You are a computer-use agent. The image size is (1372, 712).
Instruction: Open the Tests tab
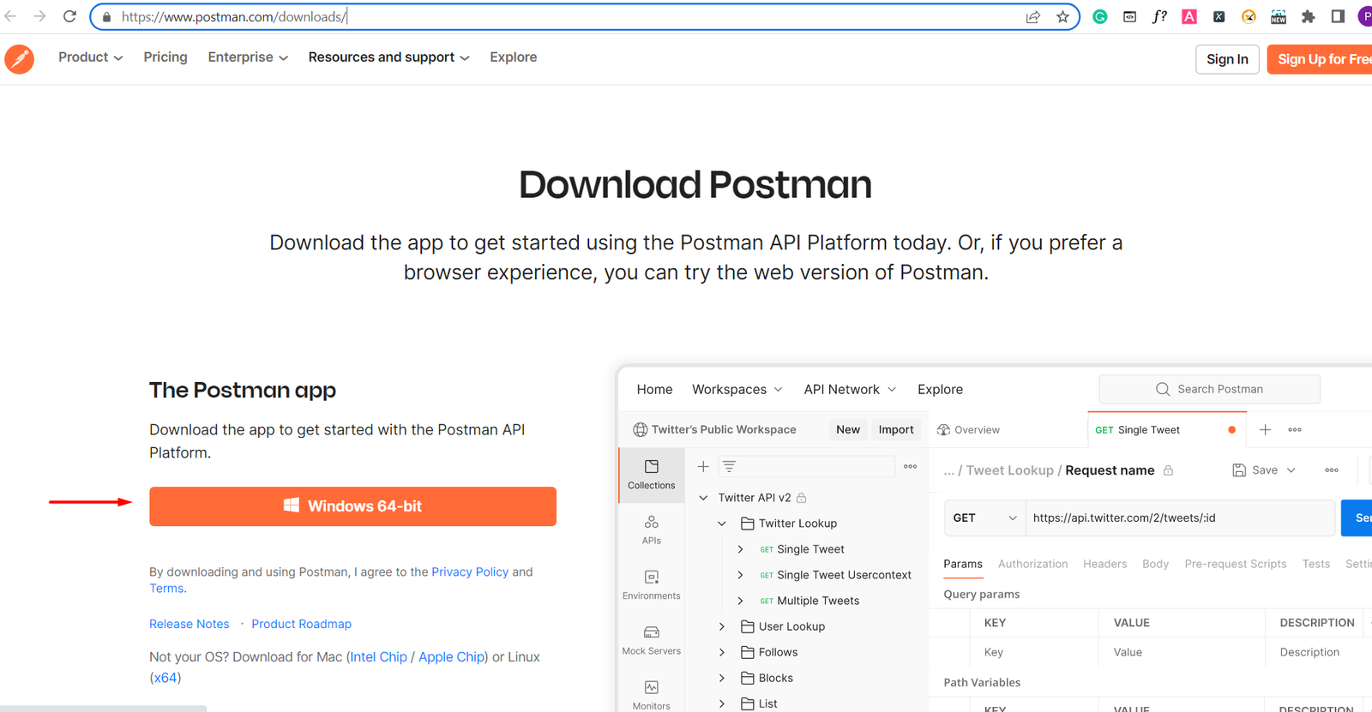click(x=1315, y=564)
